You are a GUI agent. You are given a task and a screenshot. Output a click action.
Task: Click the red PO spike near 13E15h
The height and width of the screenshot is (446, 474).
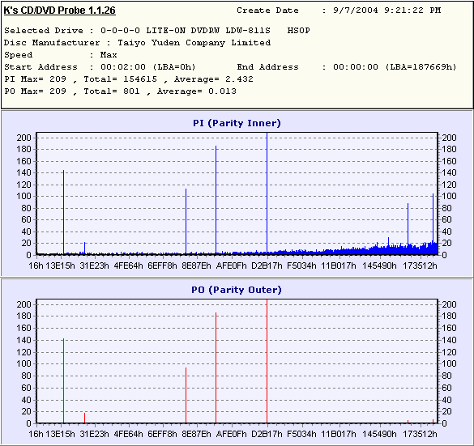point(63,380)
